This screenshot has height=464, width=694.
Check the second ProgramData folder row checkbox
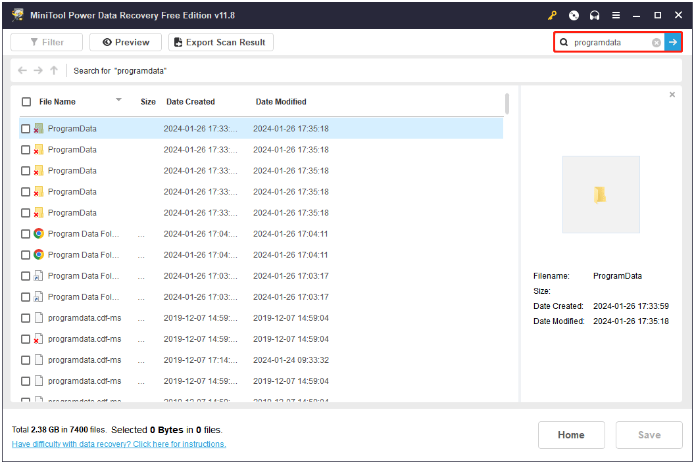(26, 150)
